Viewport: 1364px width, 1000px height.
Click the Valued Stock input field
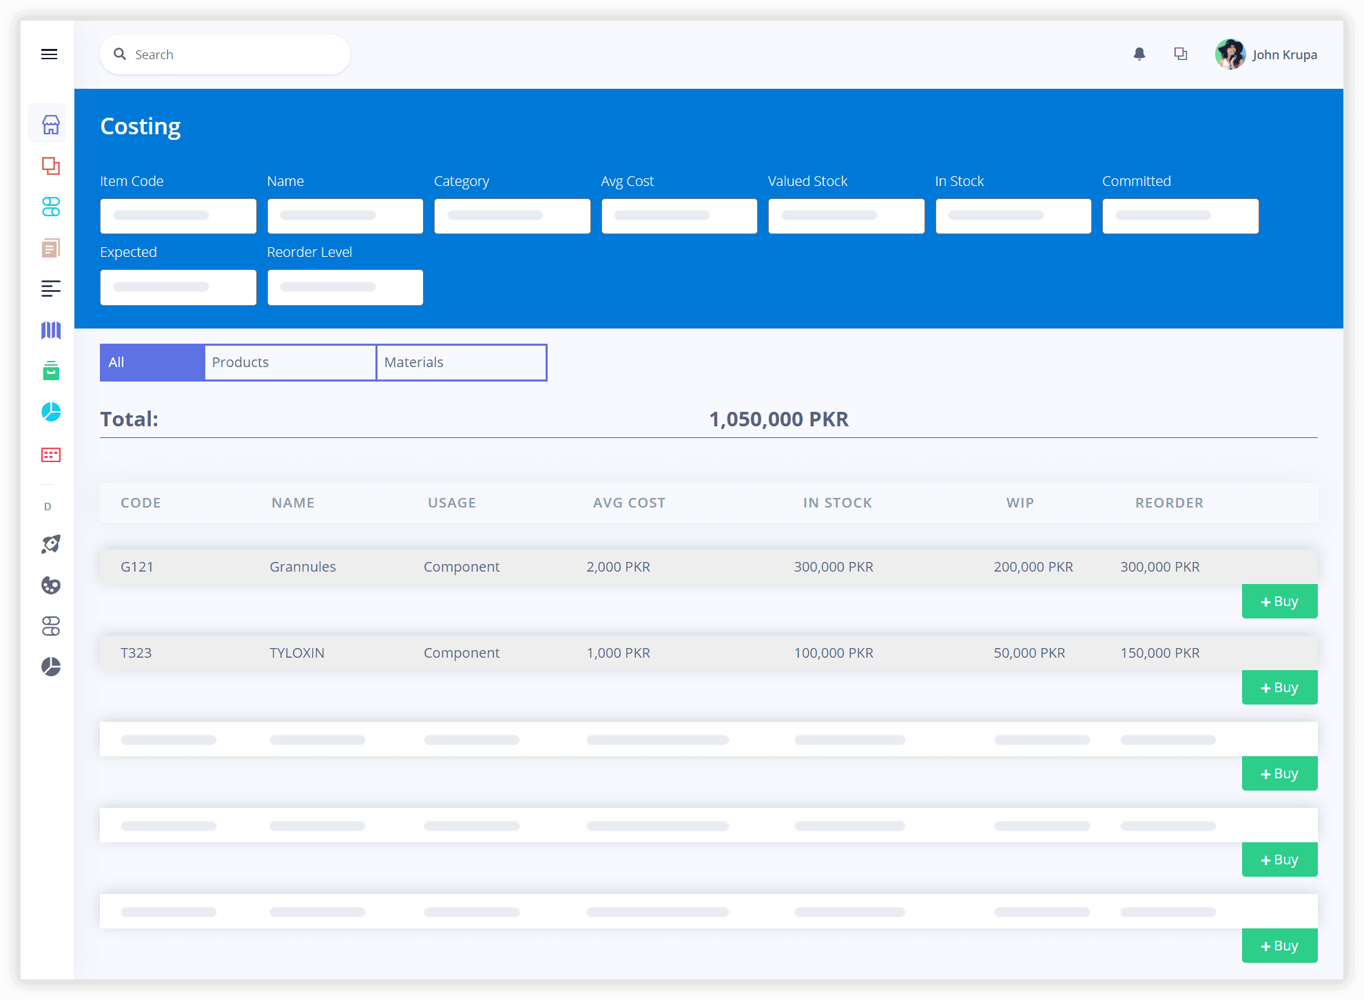click(x=847, y=216)
